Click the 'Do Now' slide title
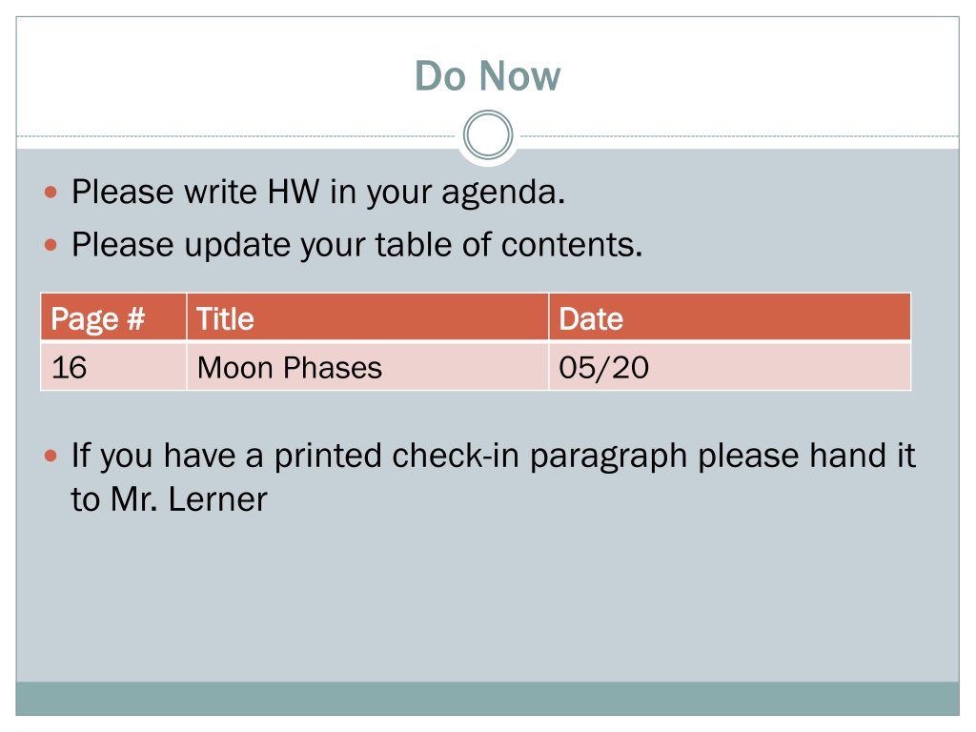 click(487, 76)
